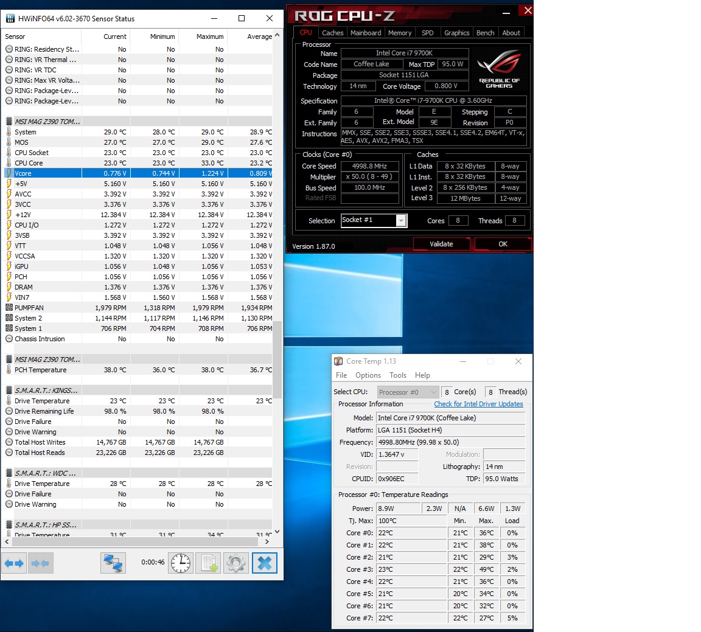Click the CPU-Z Core Speed value field
This screenshot has height=632, width=701.
(x=370, y=166)
